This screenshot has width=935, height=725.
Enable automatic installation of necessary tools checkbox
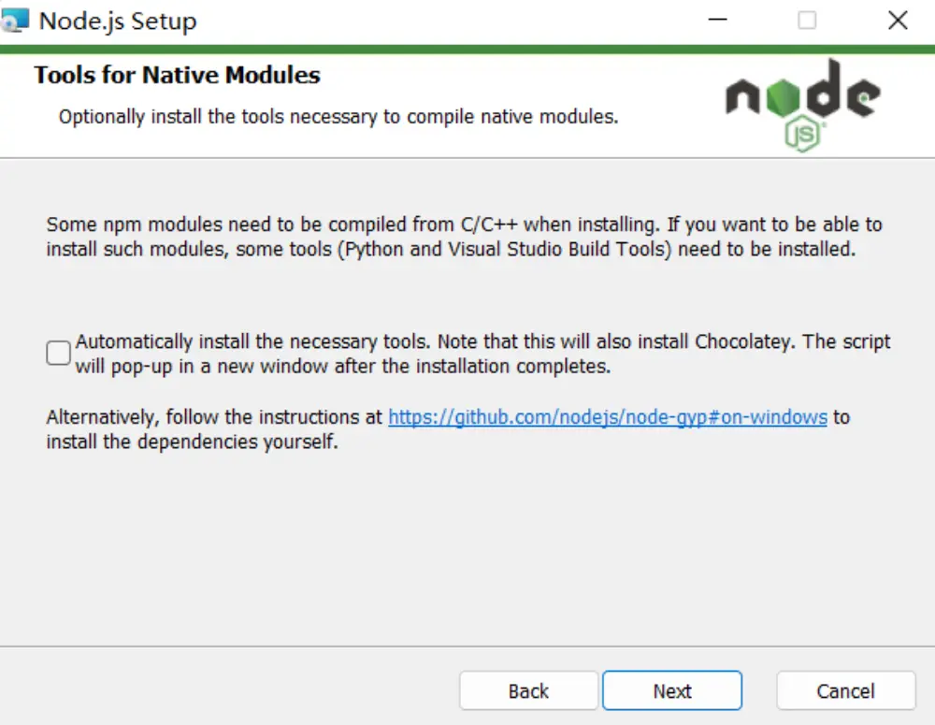click(x=59, y=353)
